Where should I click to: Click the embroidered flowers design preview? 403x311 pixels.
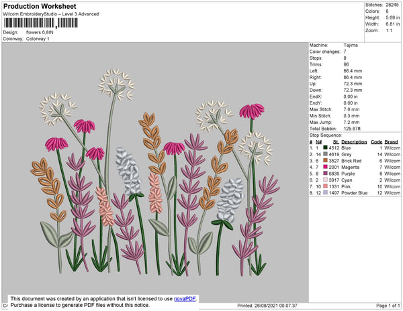155,172
